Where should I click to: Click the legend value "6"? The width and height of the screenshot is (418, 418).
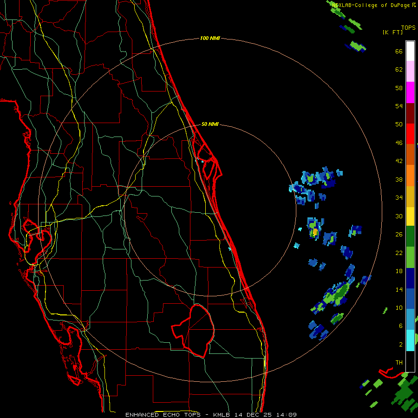click(x=400, y=326)
